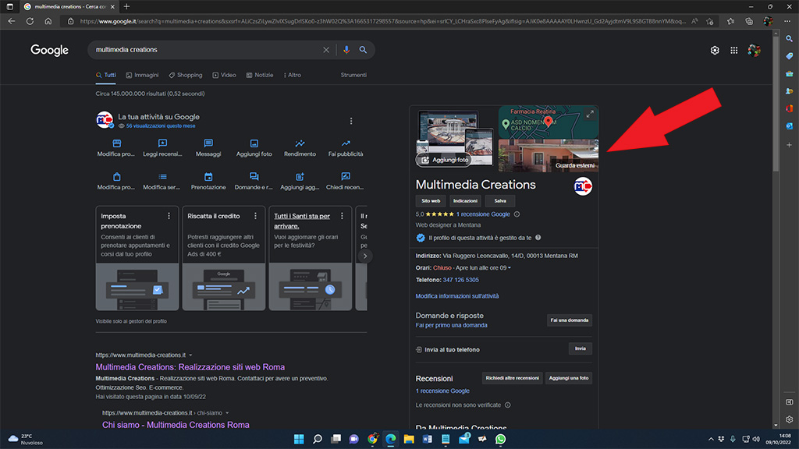The width and height of the screenshot is (799, 449).
Task: Open the Windows Start menu
Action: click(x=299, y=439)
